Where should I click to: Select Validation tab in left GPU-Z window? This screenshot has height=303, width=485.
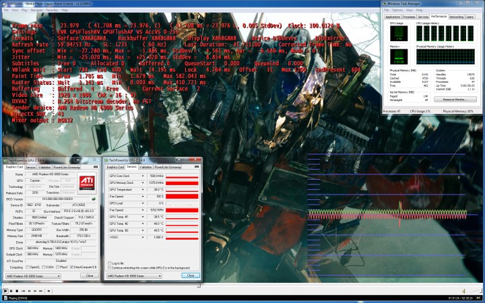(x=44, y=167)
